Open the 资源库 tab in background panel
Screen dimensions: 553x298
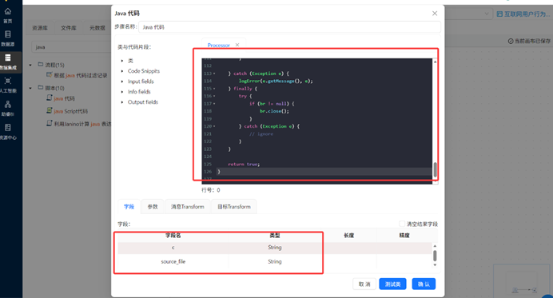click(40, 28)
